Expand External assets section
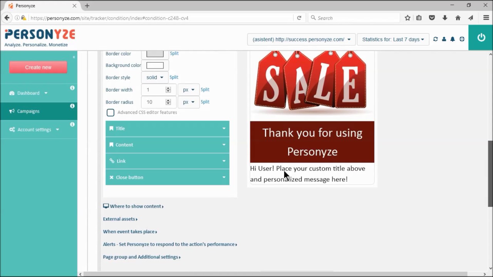493x277 pixels. click(x=120, y=219)
